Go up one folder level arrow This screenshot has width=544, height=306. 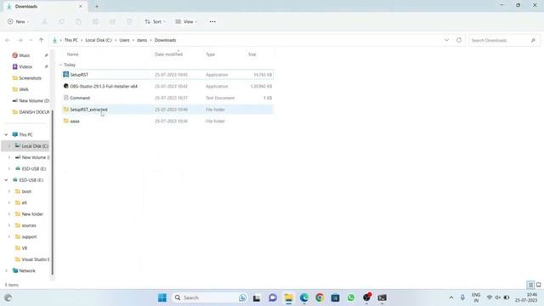pos(42,40)
